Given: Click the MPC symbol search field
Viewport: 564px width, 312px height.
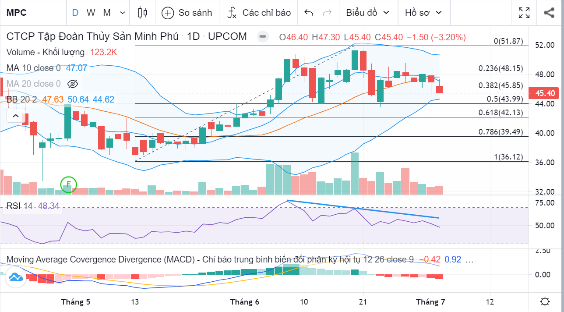Looking at the screenshot, I should (31, 13).
